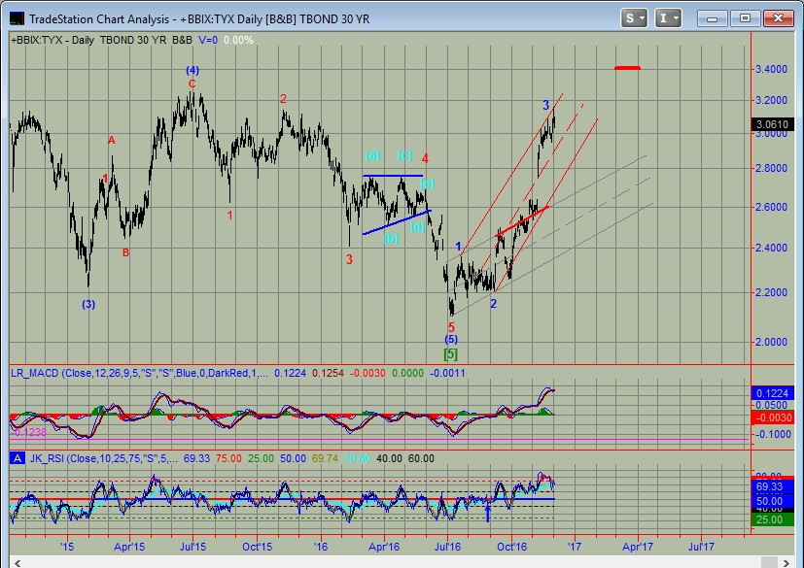Click the 0.1254 MACD header value
The width and height of the screenshot is (804, 568).
(x=328, y=373)
